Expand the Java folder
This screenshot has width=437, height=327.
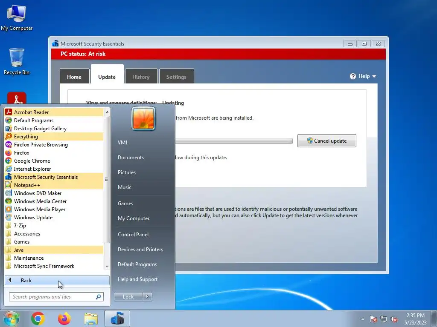point(54,250)
